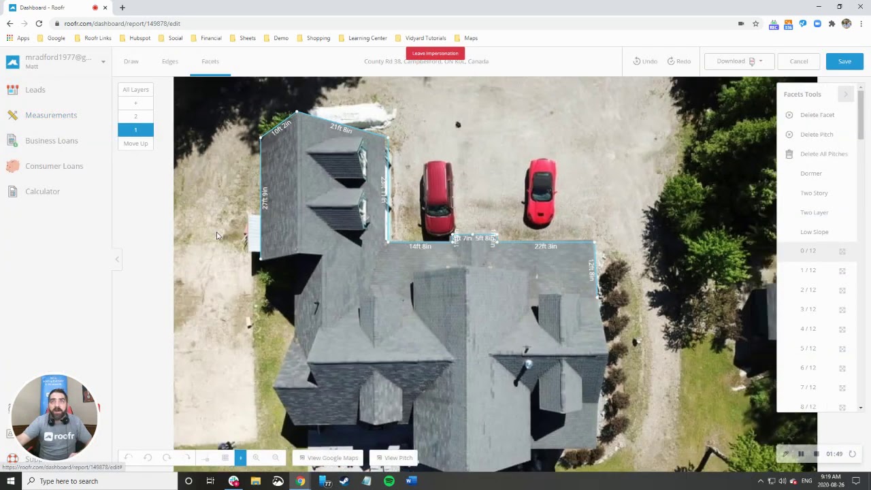This screenshot has height=490, width=871.
Task: Undo the last action
Action: [645, 61]
